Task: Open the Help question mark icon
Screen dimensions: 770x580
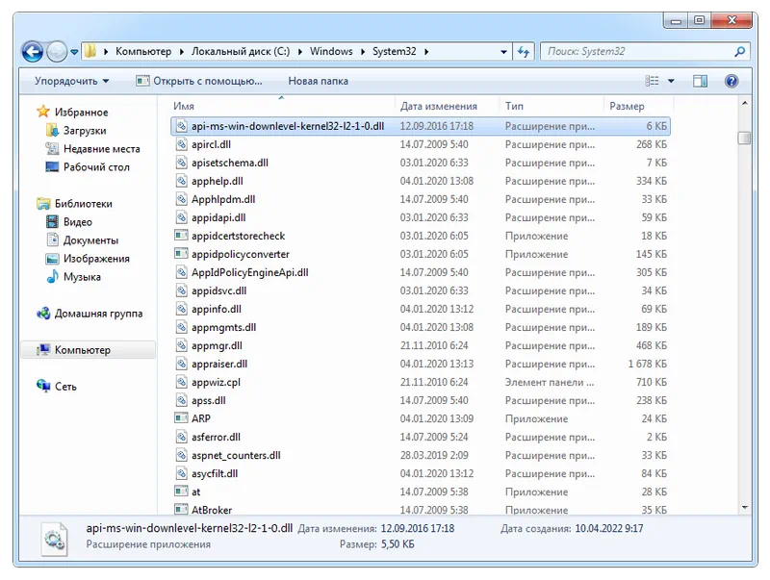Action: (x=731, y=82)
